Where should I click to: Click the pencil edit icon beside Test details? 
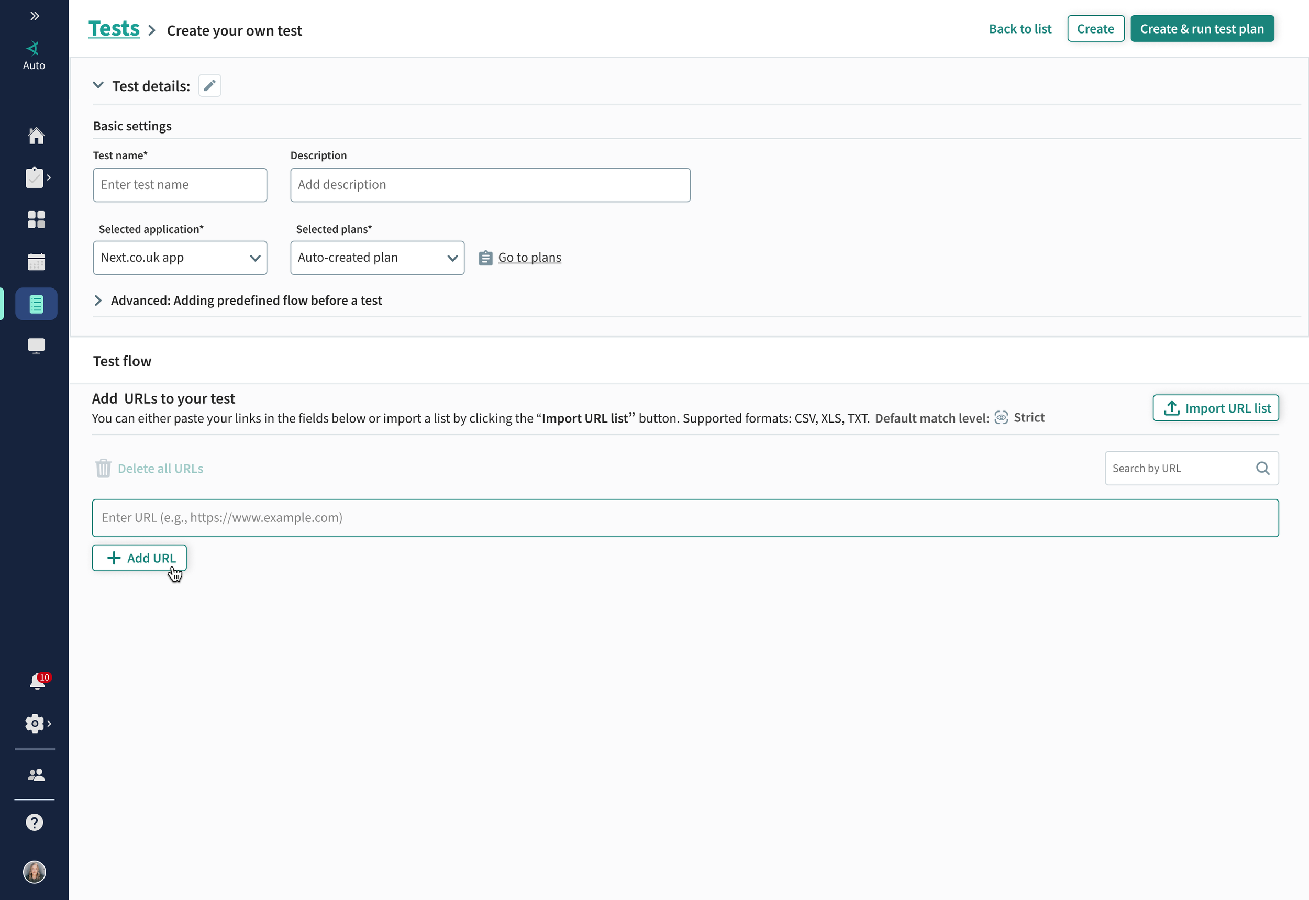(x=210, y=86)
